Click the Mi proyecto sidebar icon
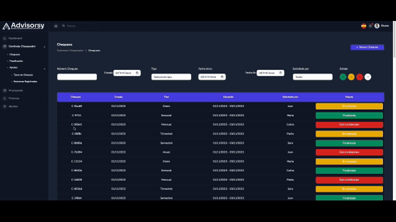 [x=4, y=91]
